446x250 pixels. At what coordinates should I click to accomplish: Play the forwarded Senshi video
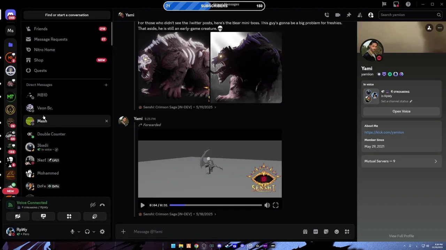(143, 205)
